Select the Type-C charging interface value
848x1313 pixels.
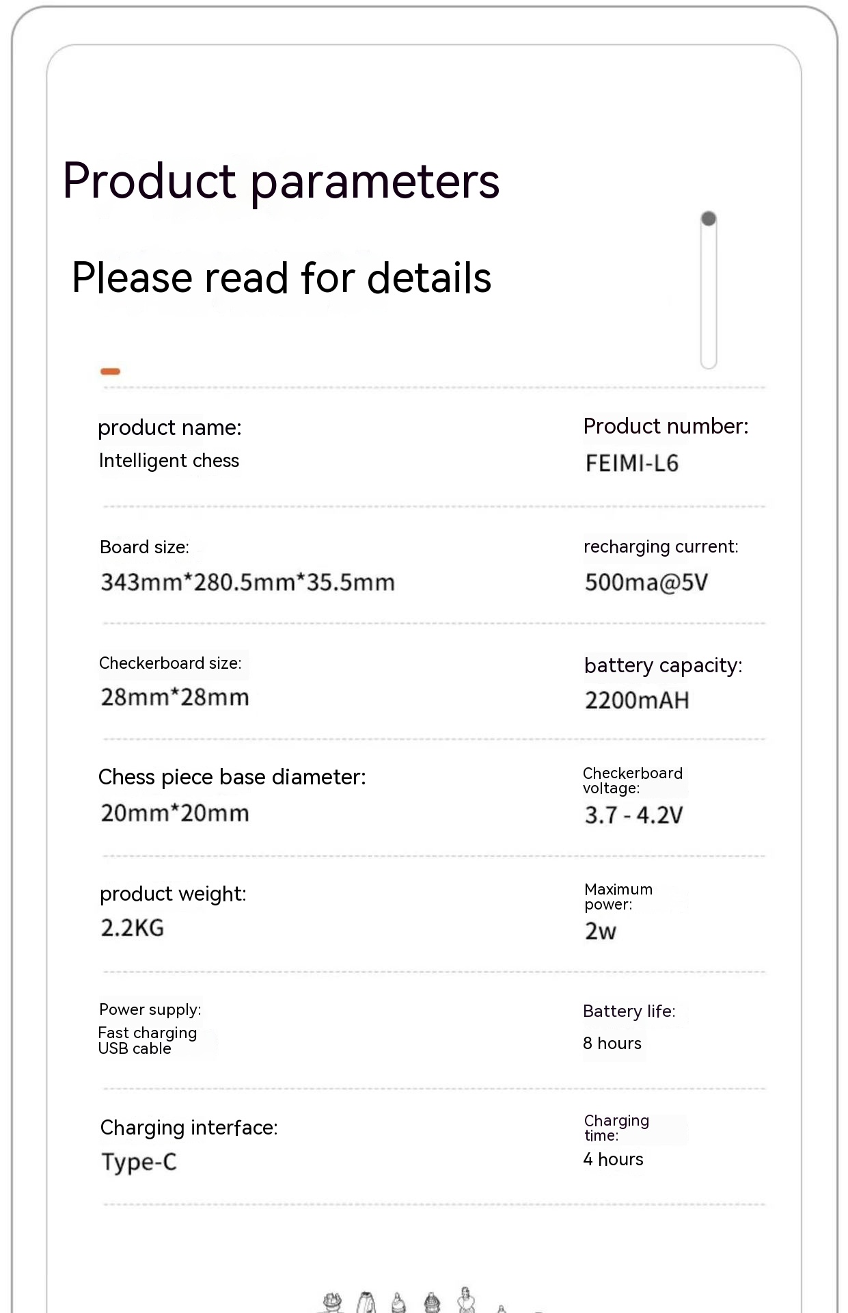(x=139, y=1162)
